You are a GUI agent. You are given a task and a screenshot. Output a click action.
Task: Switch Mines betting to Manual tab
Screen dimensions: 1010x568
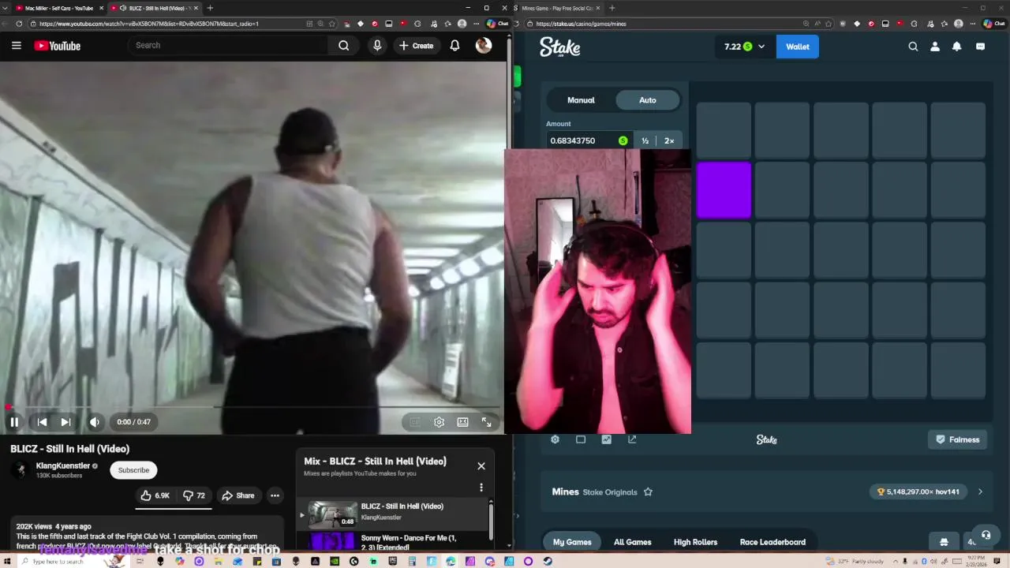(x=581, y=100)
